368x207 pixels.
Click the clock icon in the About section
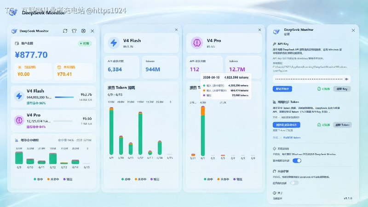(x=274, y=193)
